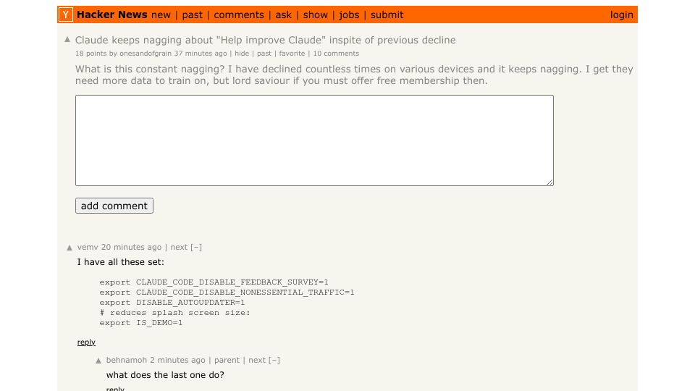Open vemv's user profile
This screenshot has height=391, width=695.
click(88, 248)
